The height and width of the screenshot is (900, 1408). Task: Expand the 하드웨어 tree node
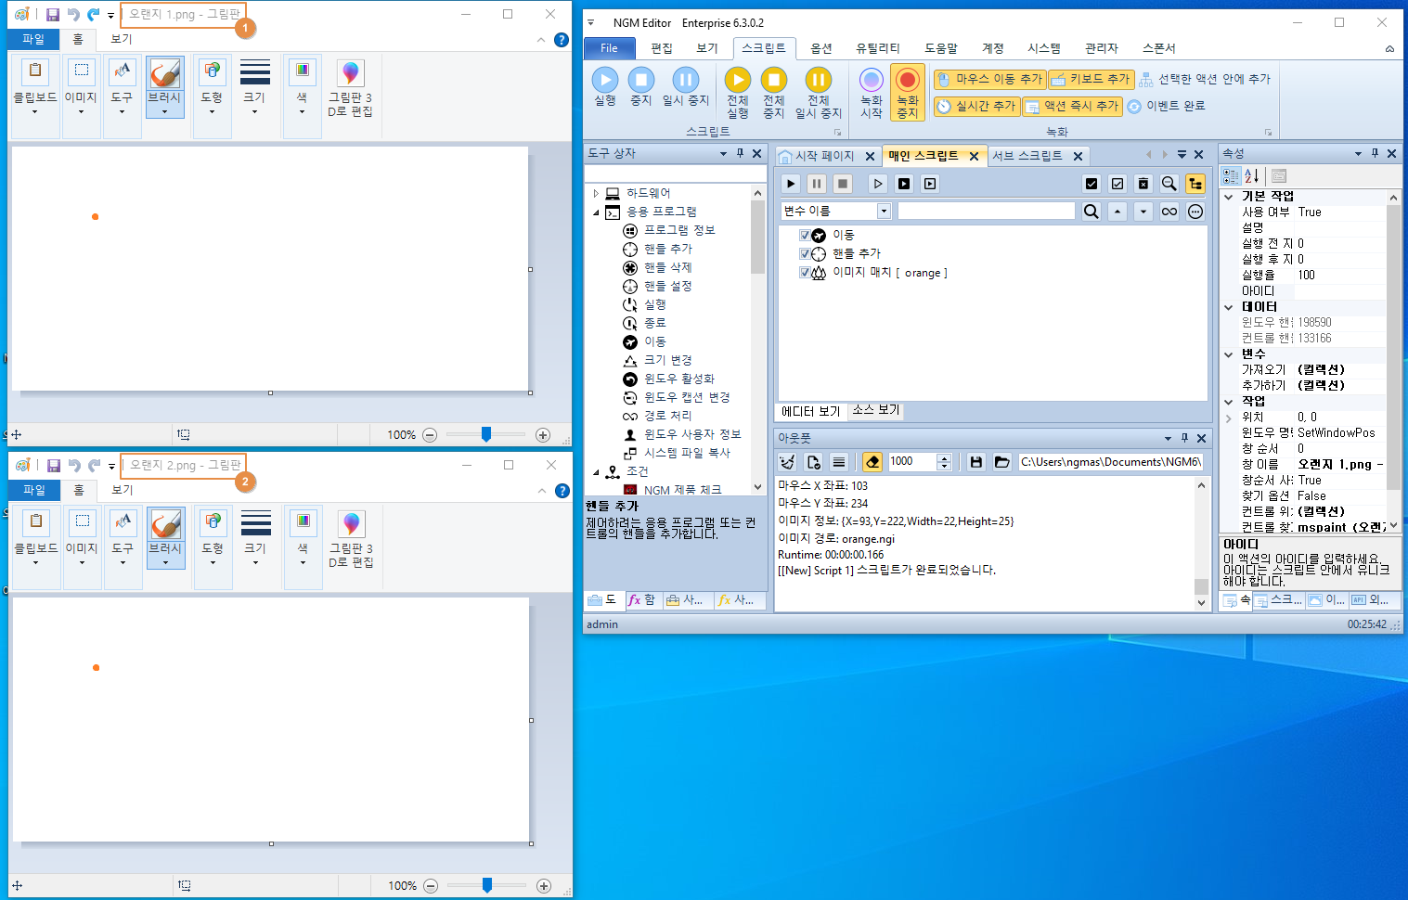pos(596,194)
